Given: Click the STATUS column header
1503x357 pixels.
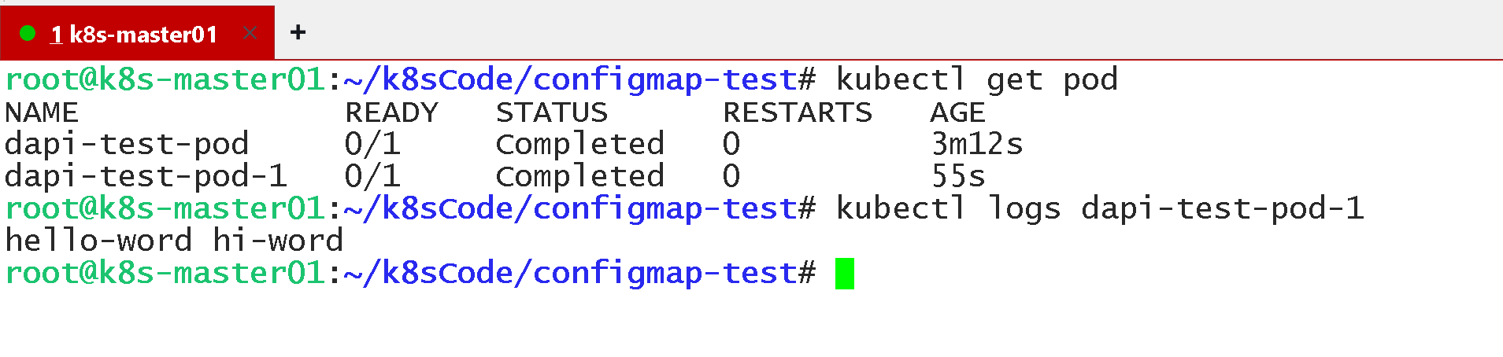Looking at the screenshot, I should click(x=552, y=112).
